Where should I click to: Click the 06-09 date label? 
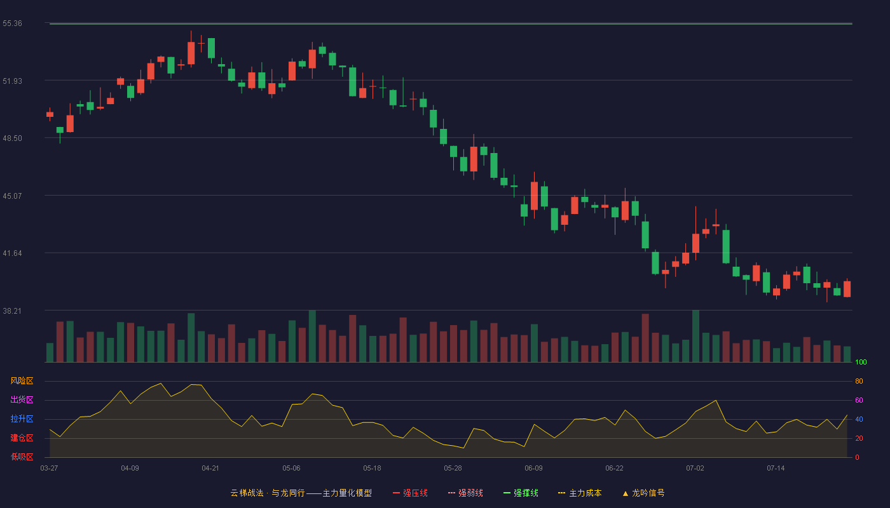coord(533,468)
